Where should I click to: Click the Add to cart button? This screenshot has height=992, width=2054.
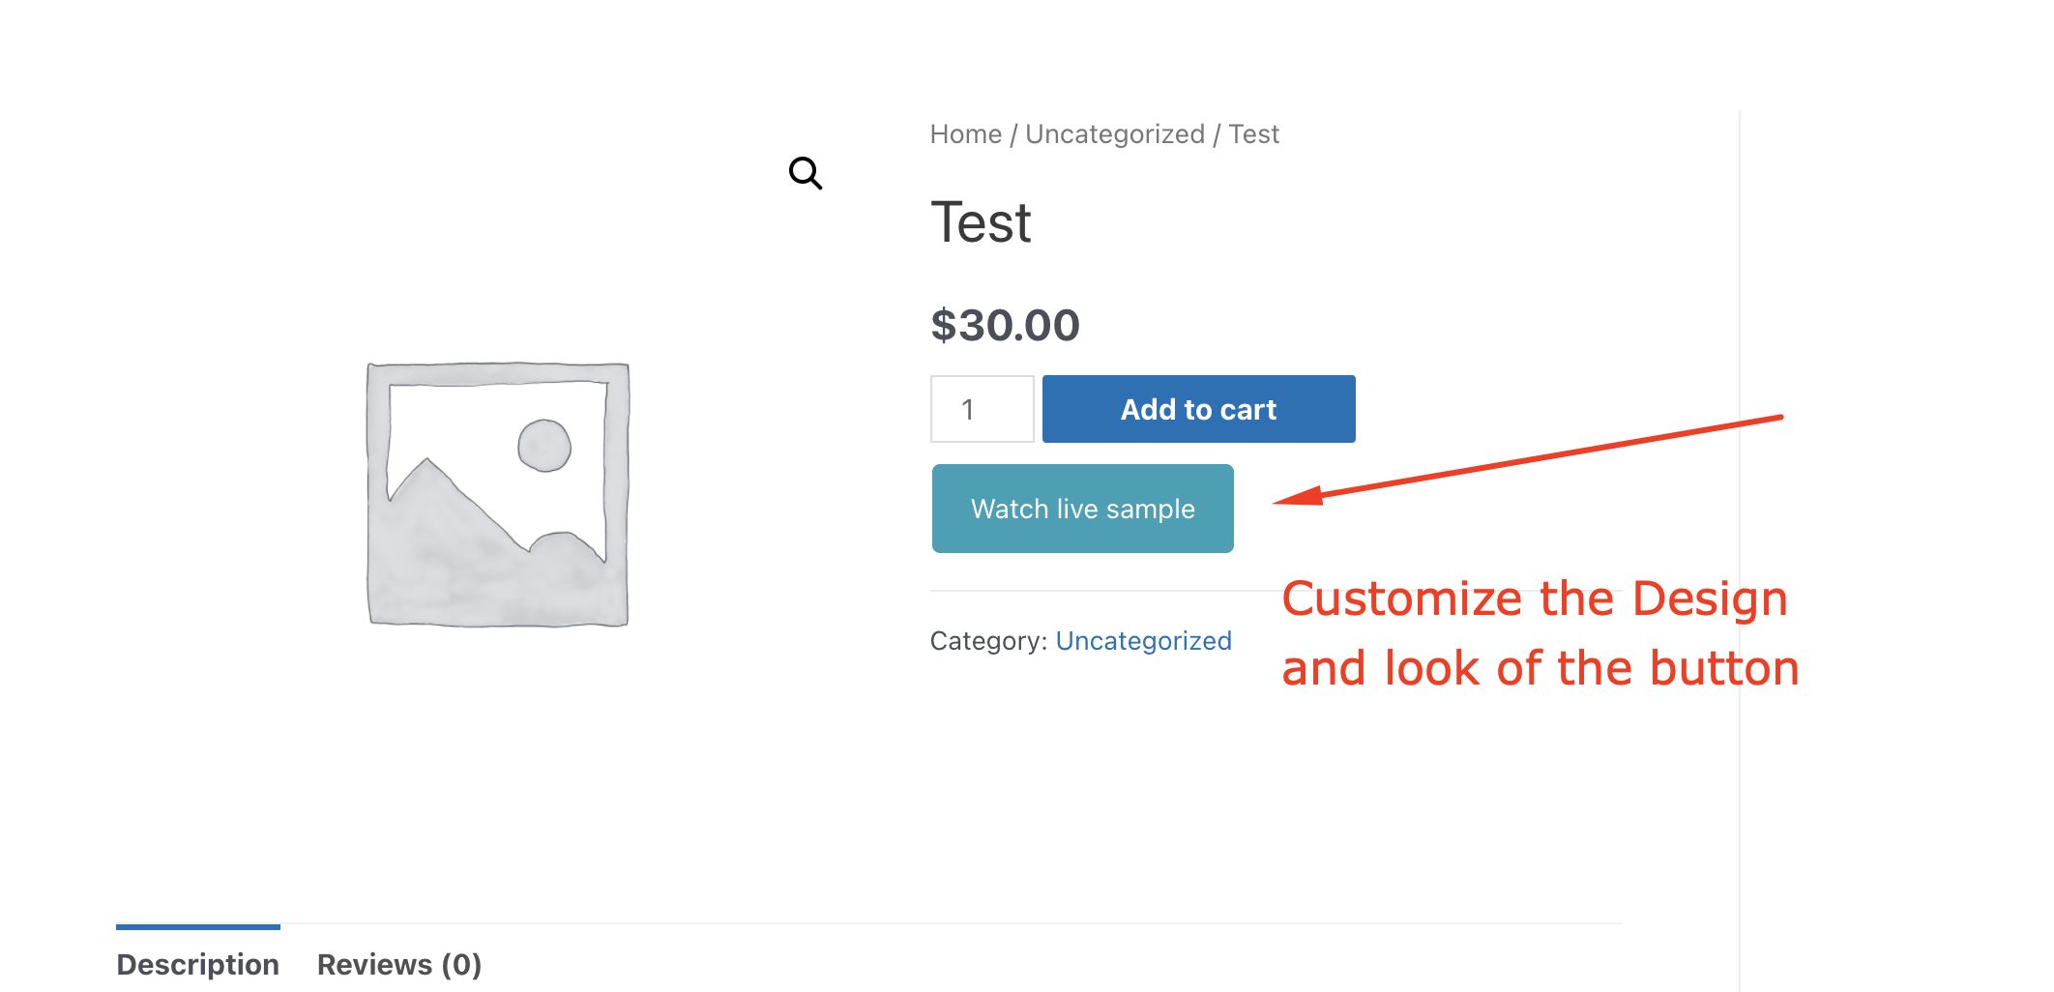click(1199, 409)
